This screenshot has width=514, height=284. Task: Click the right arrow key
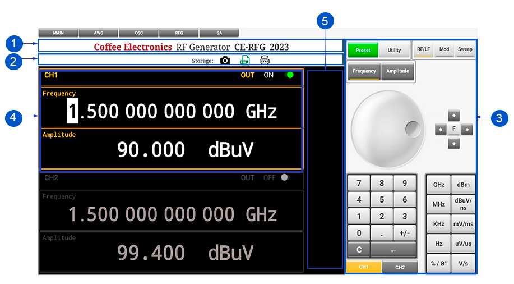click(x=467, y=130)
